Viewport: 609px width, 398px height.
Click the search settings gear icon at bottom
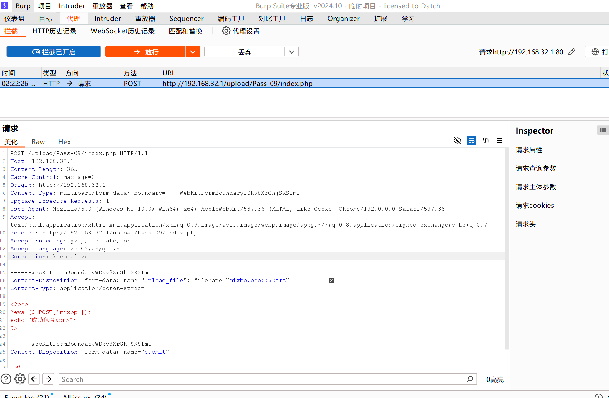pyautogui.click(x=20, y=379)
